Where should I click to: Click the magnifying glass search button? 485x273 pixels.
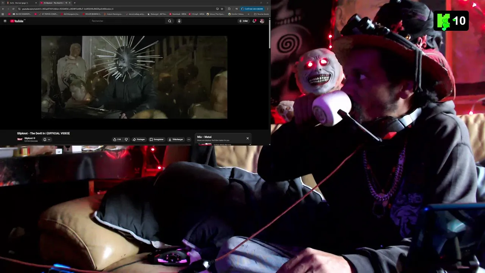[x=170, y=21]
